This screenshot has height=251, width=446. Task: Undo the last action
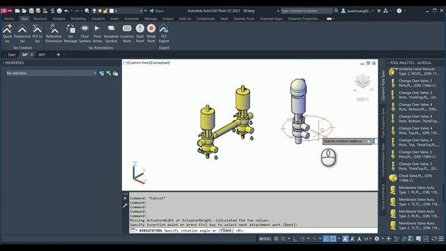pyautogui.click(x=66, y=11)
